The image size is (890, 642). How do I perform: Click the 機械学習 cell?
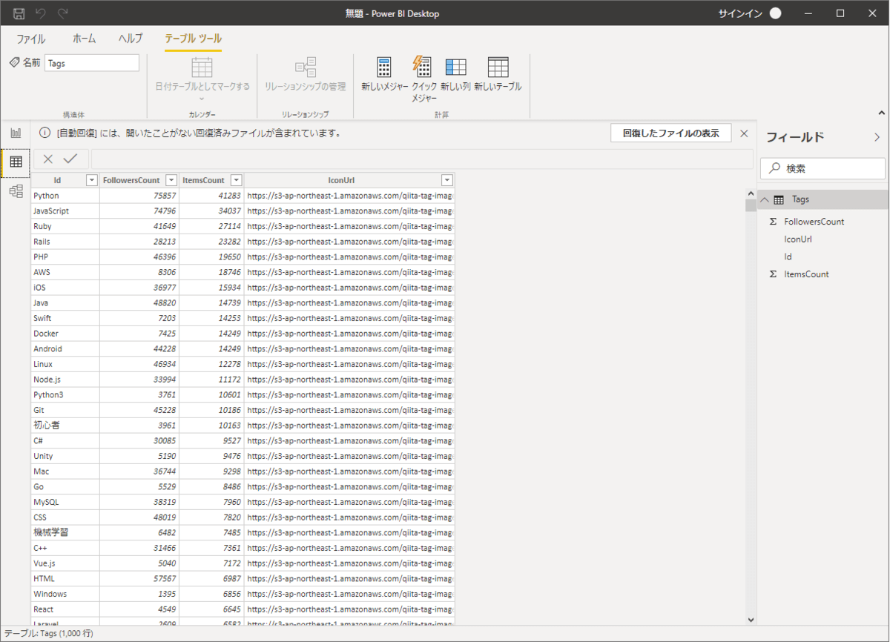click(x=65, y=532)
